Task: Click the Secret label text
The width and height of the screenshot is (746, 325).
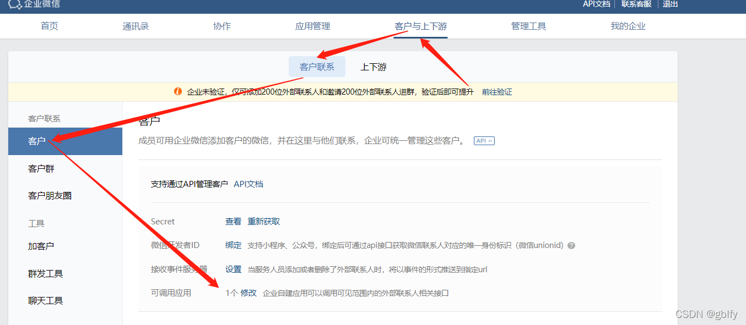Action: point(163,221)
